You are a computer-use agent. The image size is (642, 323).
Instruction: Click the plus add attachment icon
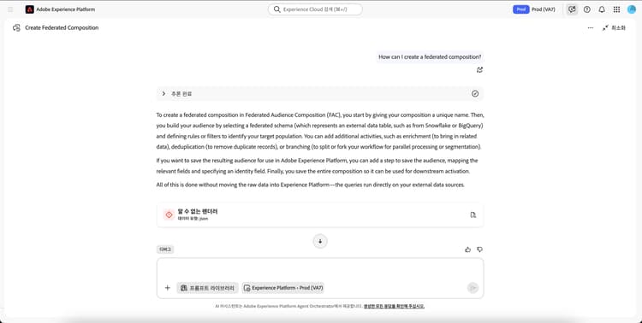click(168, 288)
